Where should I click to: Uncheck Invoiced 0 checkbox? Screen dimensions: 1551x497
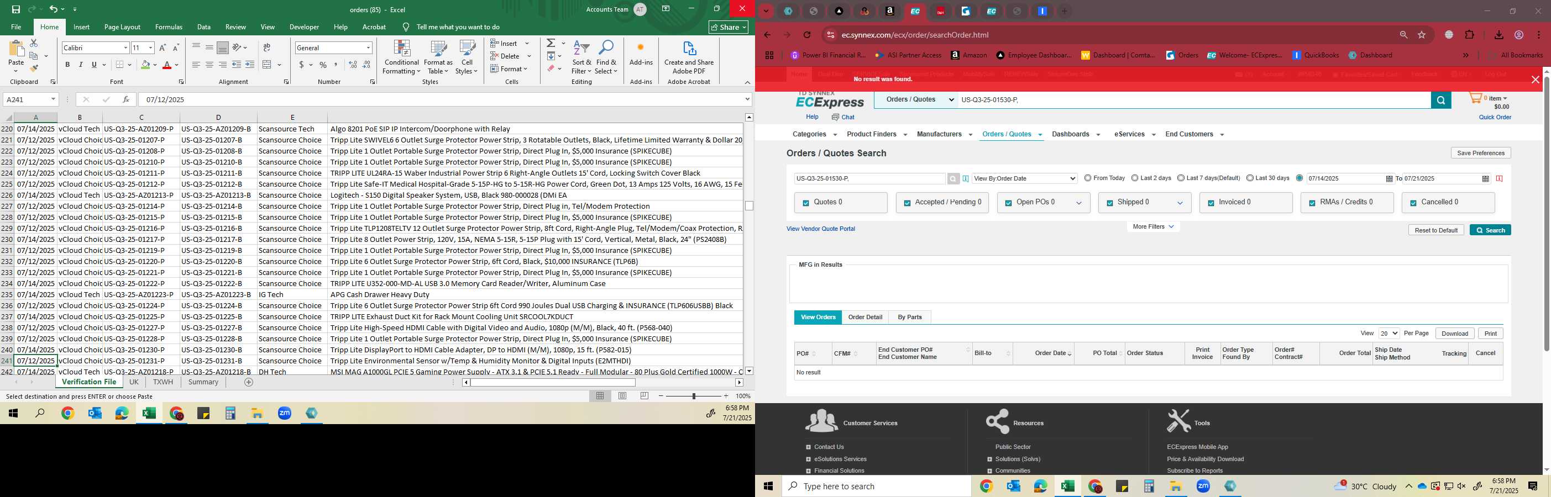click(x=1211, y=203)
